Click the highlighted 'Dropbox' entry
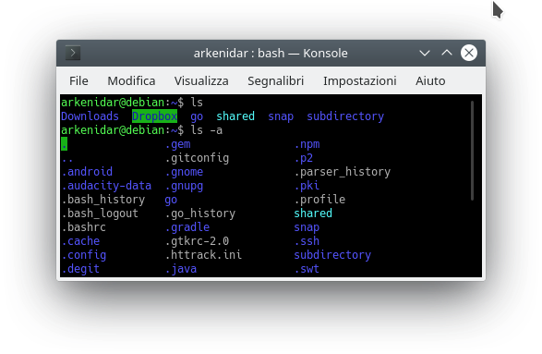 pos(154,116)
